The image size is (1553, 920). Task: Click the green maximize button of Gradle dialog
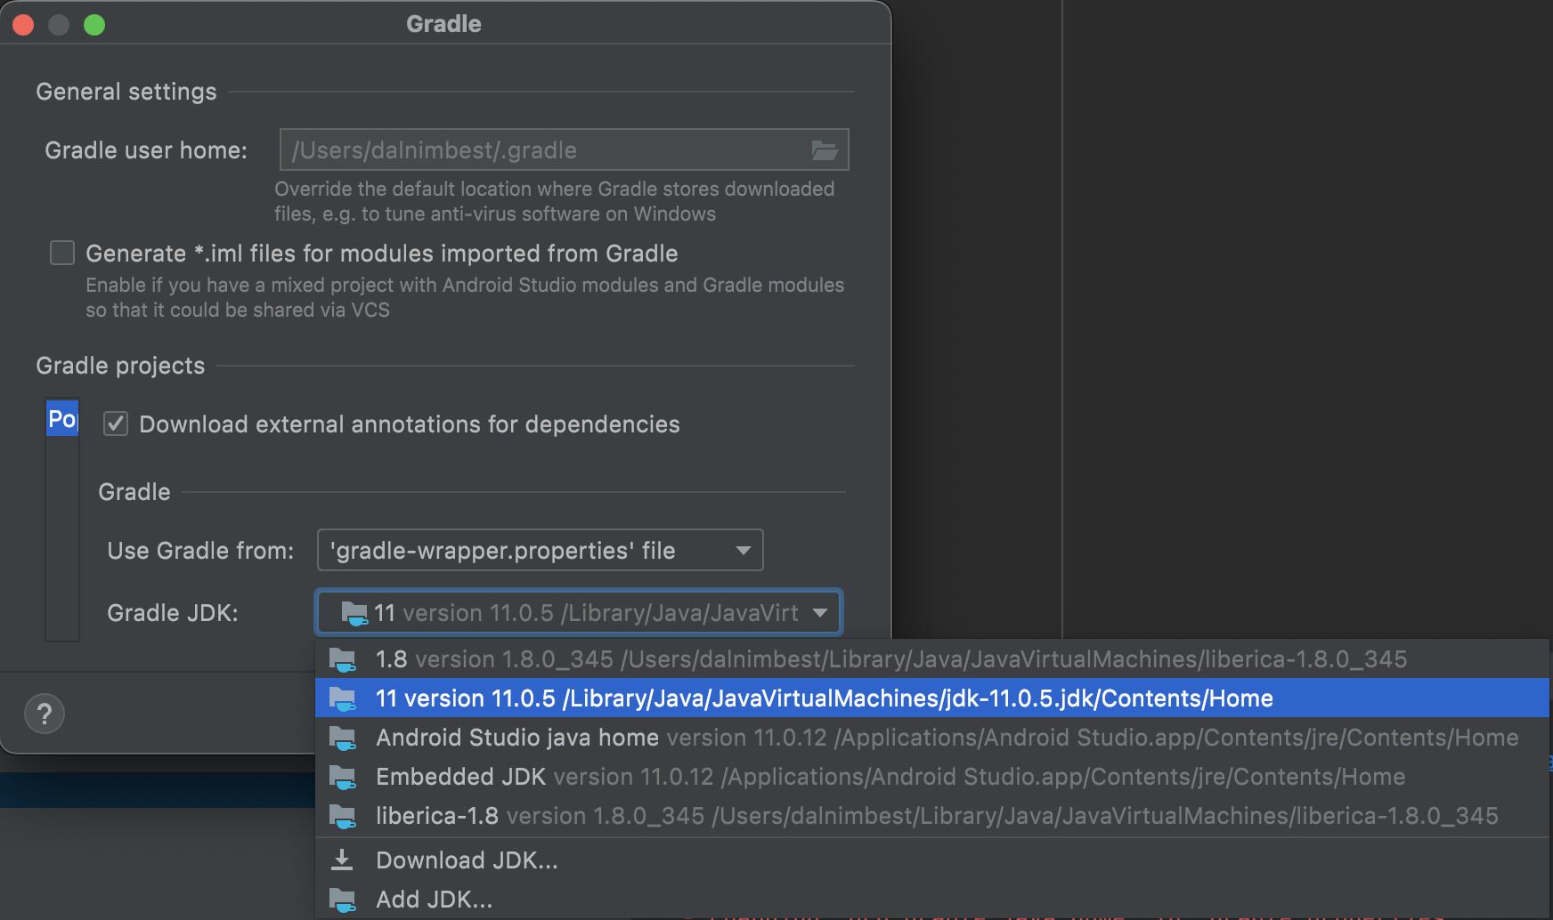point(94,25)
